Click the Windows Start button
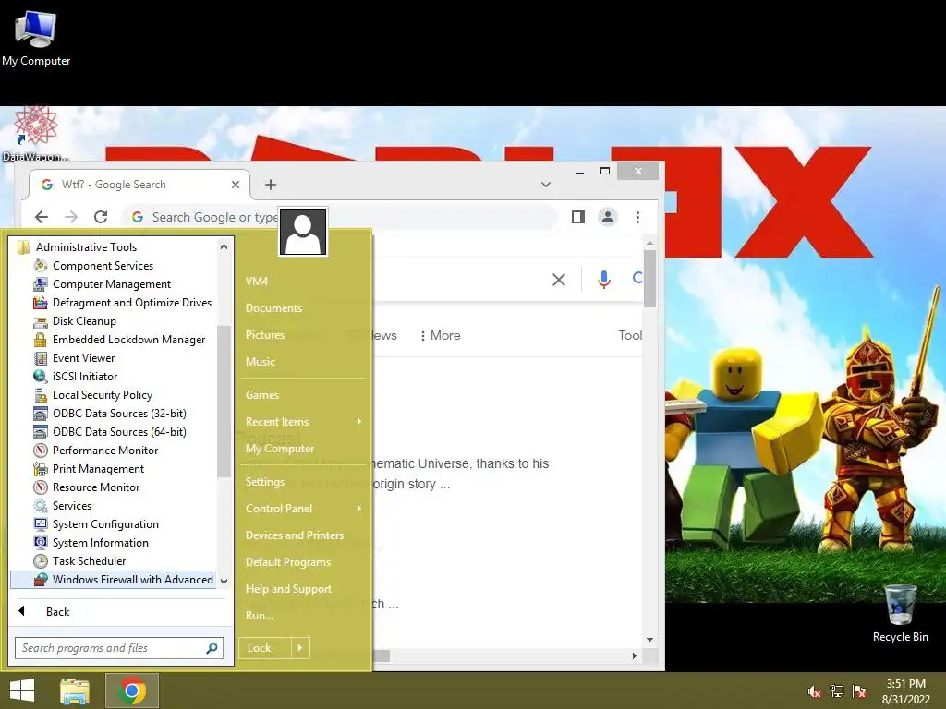 (x=22, y=691)
